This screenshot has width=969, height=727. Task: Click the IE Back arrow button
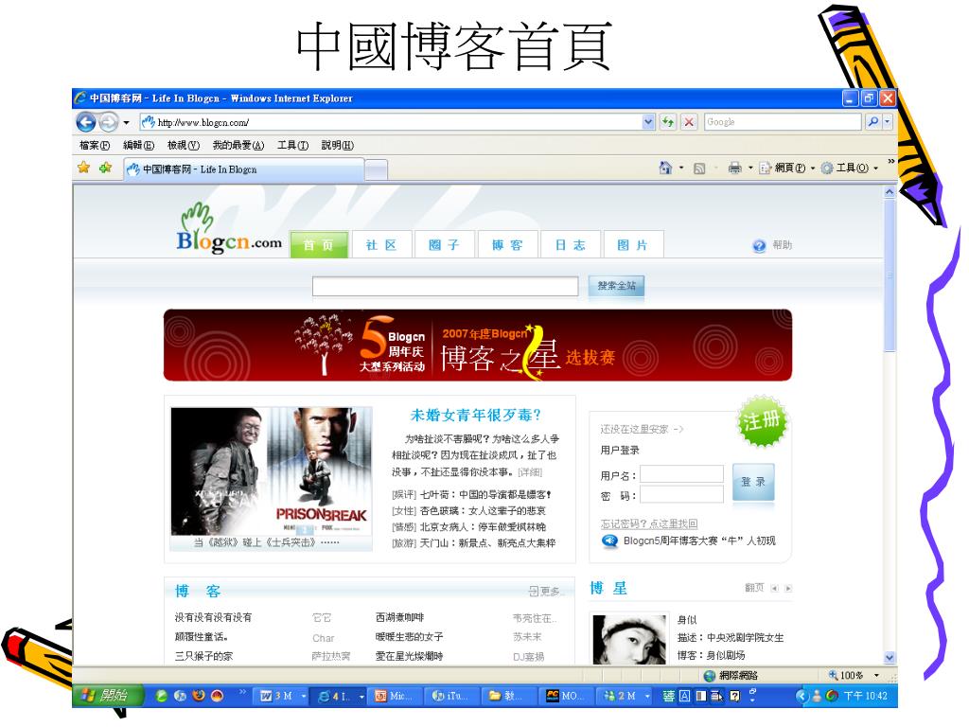[86, 122]
